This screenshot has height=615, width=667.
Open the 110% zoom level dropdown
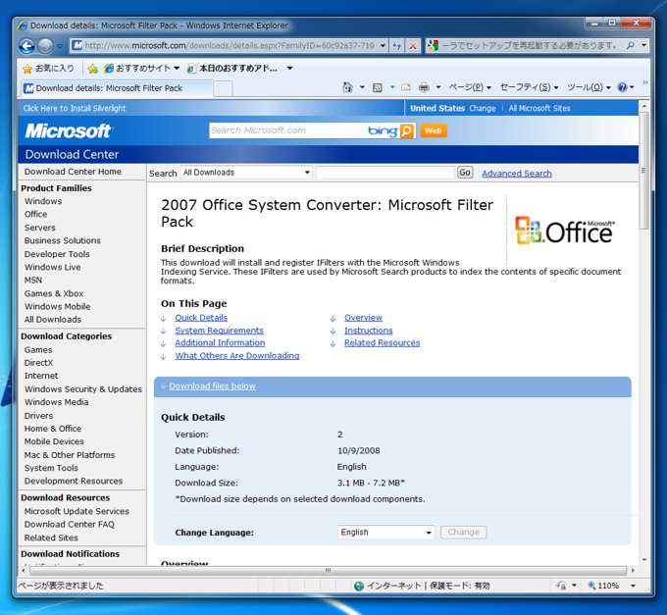[x=633, y=586]
